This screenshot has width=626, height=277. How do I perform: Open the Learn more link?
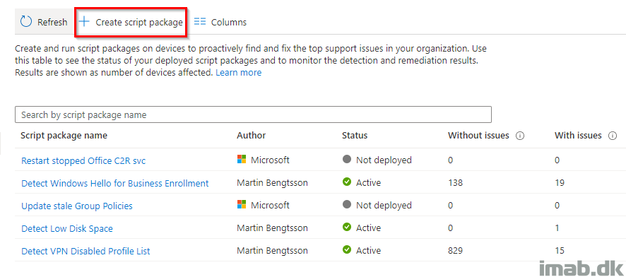point(238,73)
